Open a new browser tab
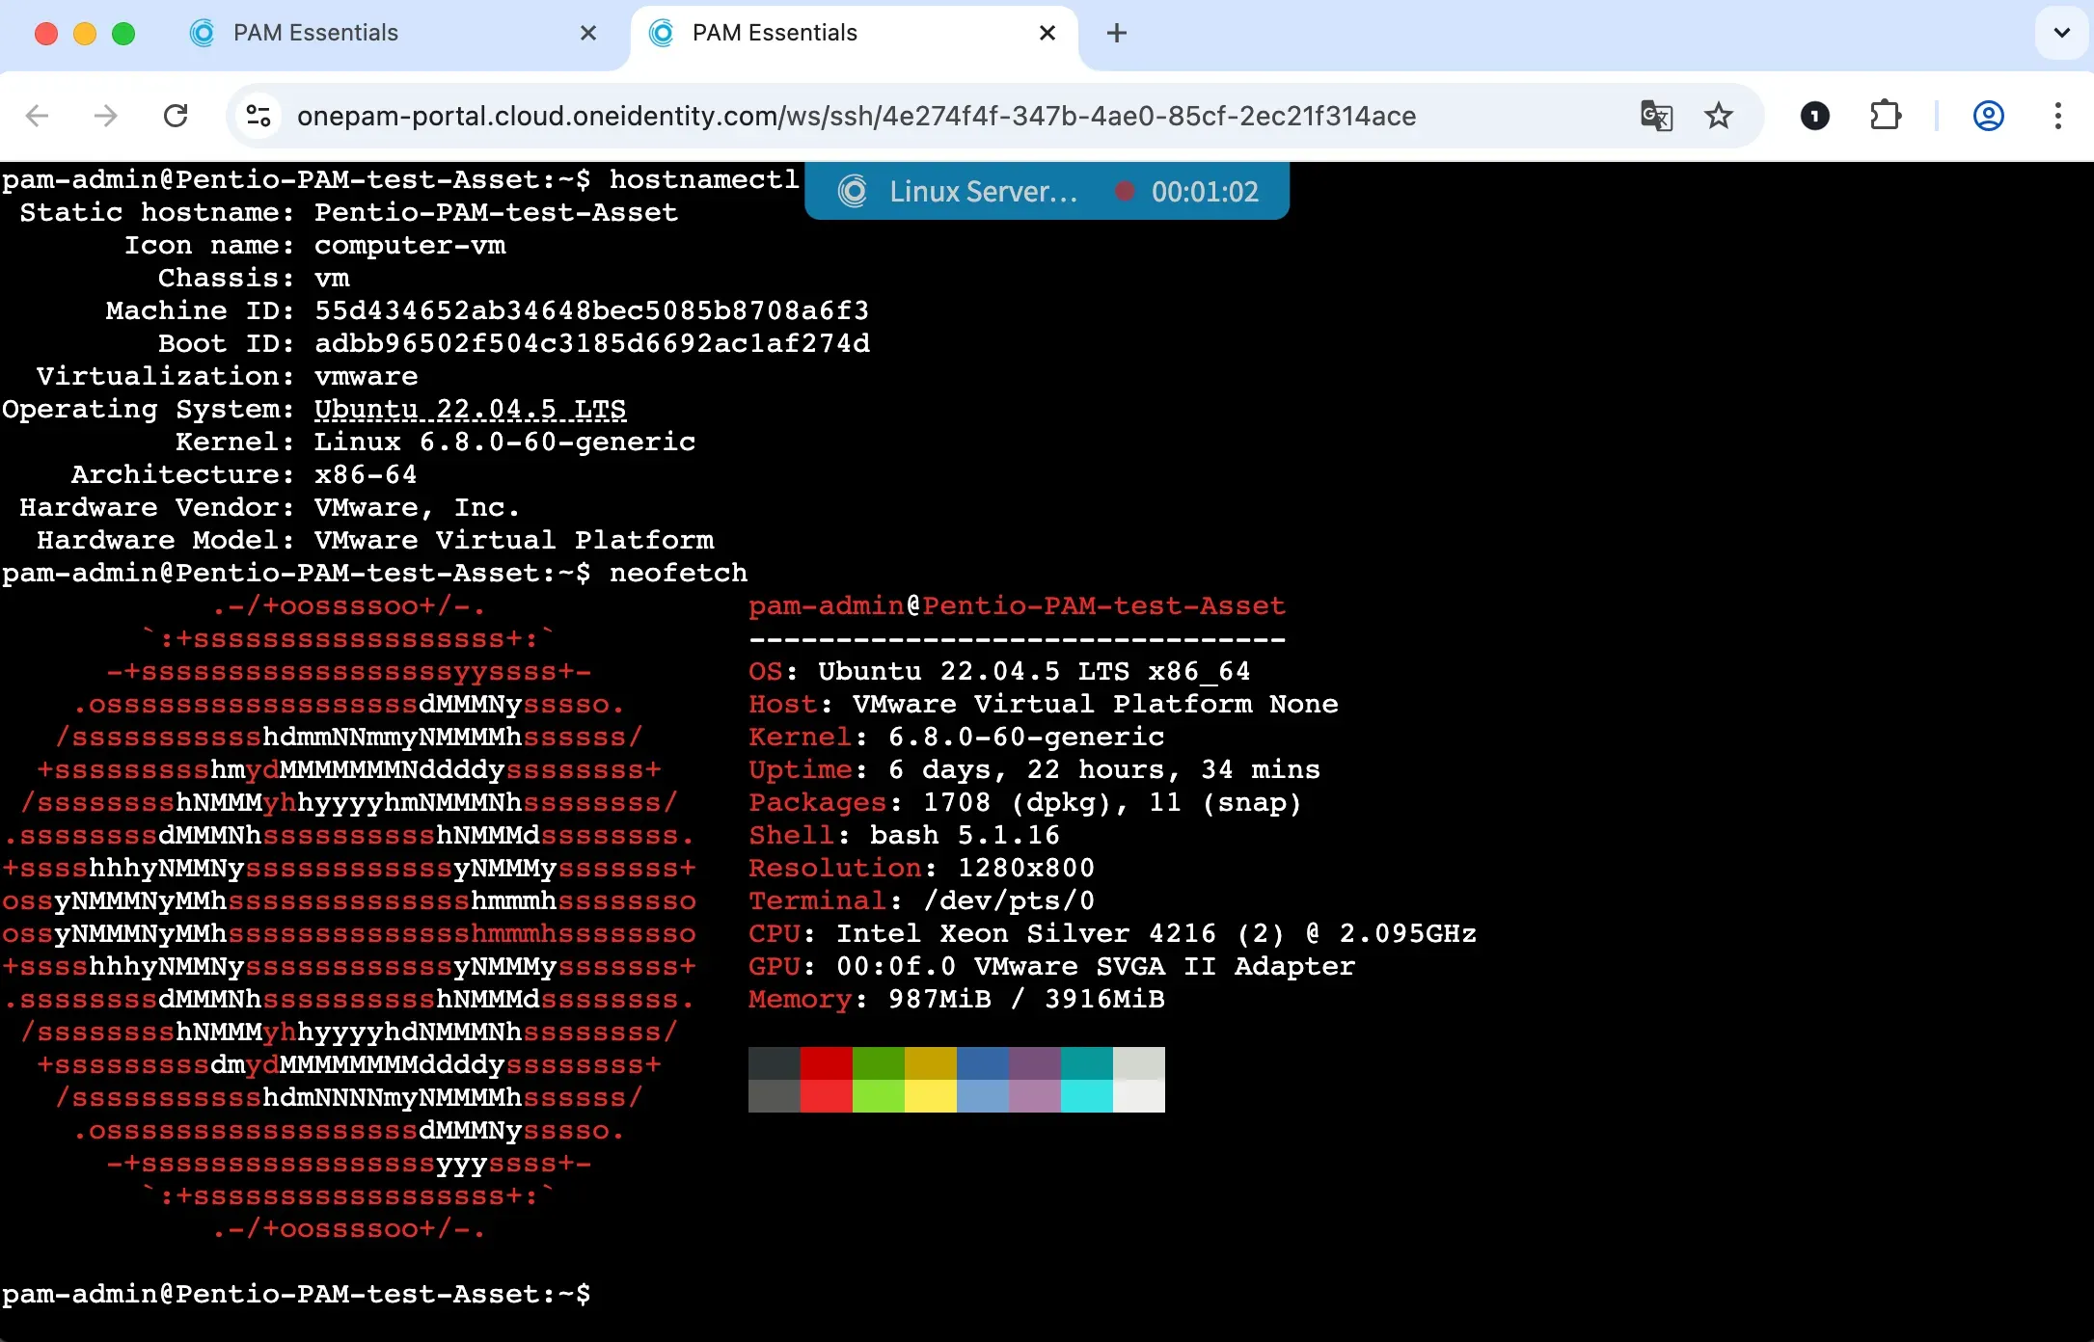Screen dimensions: 2094x1342 (1116, 33)
